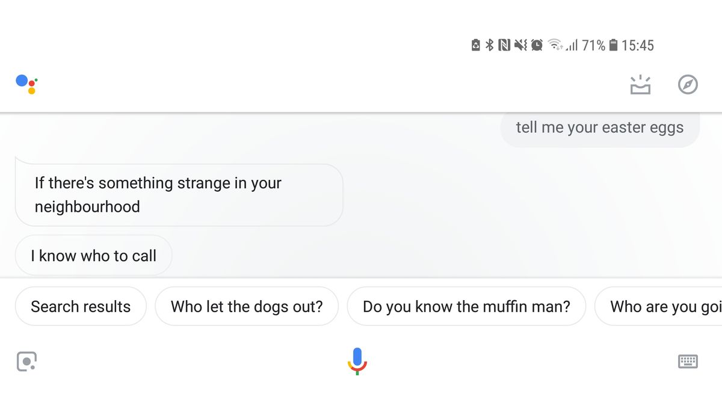Tap the "I know who to call" reply
This screenshot has width=722, height=406.
pyautogui.click(x=93, y=256)
